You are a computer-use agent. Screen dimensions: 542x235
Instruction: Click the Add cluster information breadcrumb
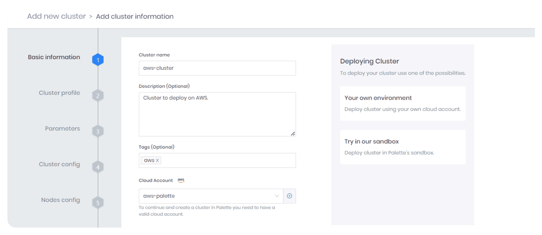pyautogui.click(x=135, y=16)
